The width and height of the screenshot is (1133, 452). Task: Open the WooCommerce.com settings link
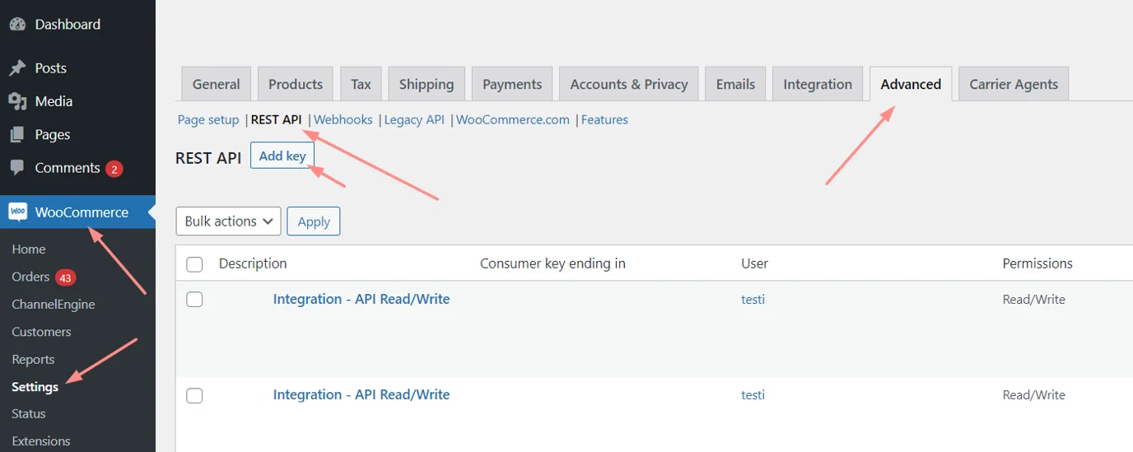pos(513,120)
